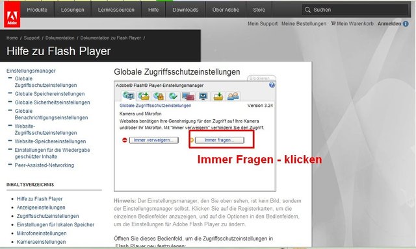
Task: Go to 'Dokumentation zu Flash Player' breadcrumb
Action: click(110, 38)
